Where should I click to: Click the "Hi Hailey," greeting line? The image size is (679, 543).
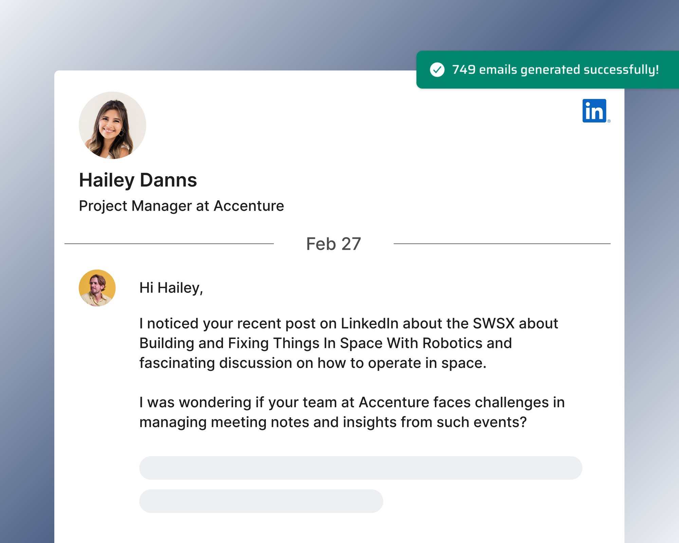[171, 288]
